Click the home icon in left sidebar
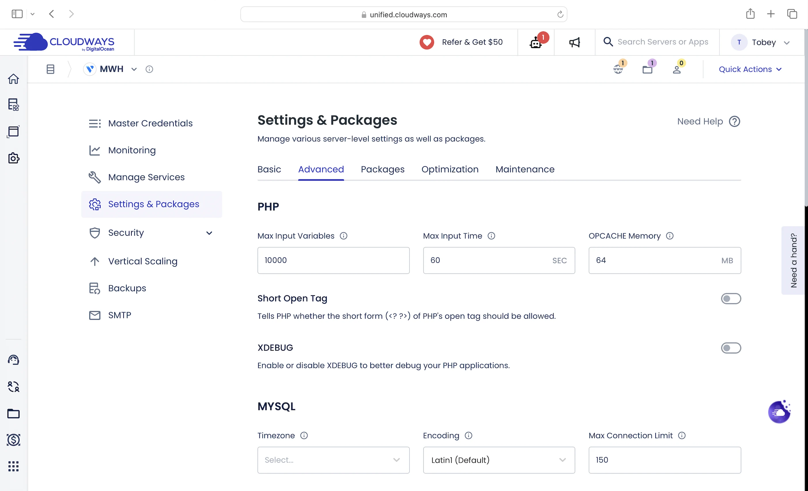This screenshot has width=808, height=491. [x=14, y=79]
